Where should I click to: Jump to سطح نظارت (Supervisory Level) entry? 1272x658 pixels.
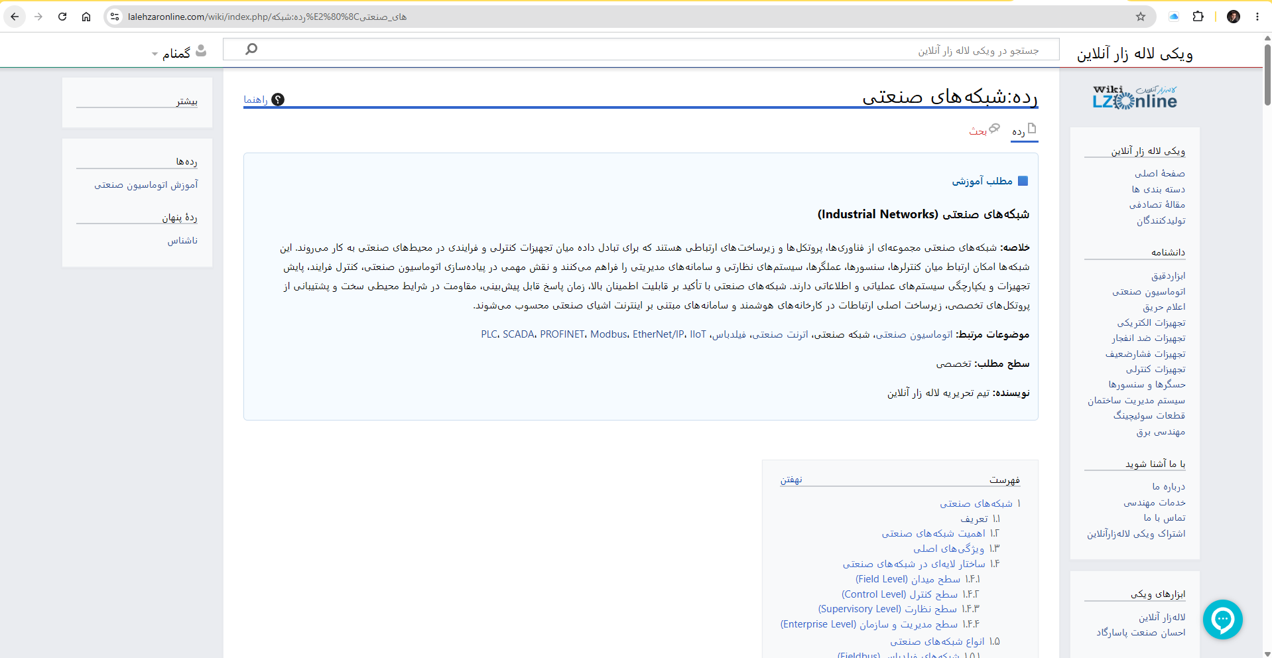[x=887, y=609]
